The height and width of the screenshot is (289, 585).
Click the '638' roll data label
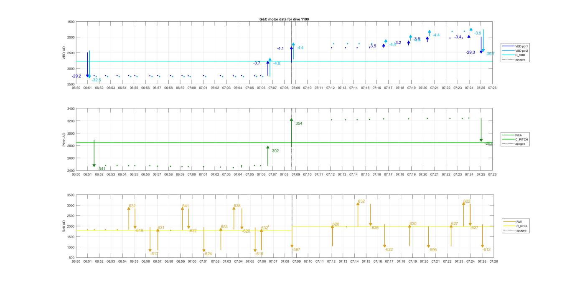237,206
